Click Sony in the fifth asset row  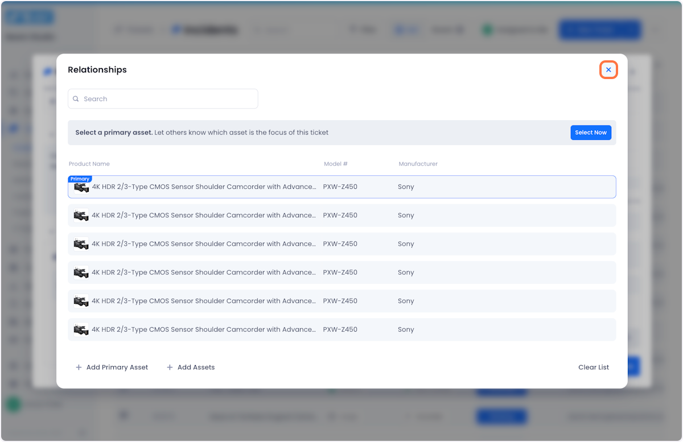pos(406,301)
